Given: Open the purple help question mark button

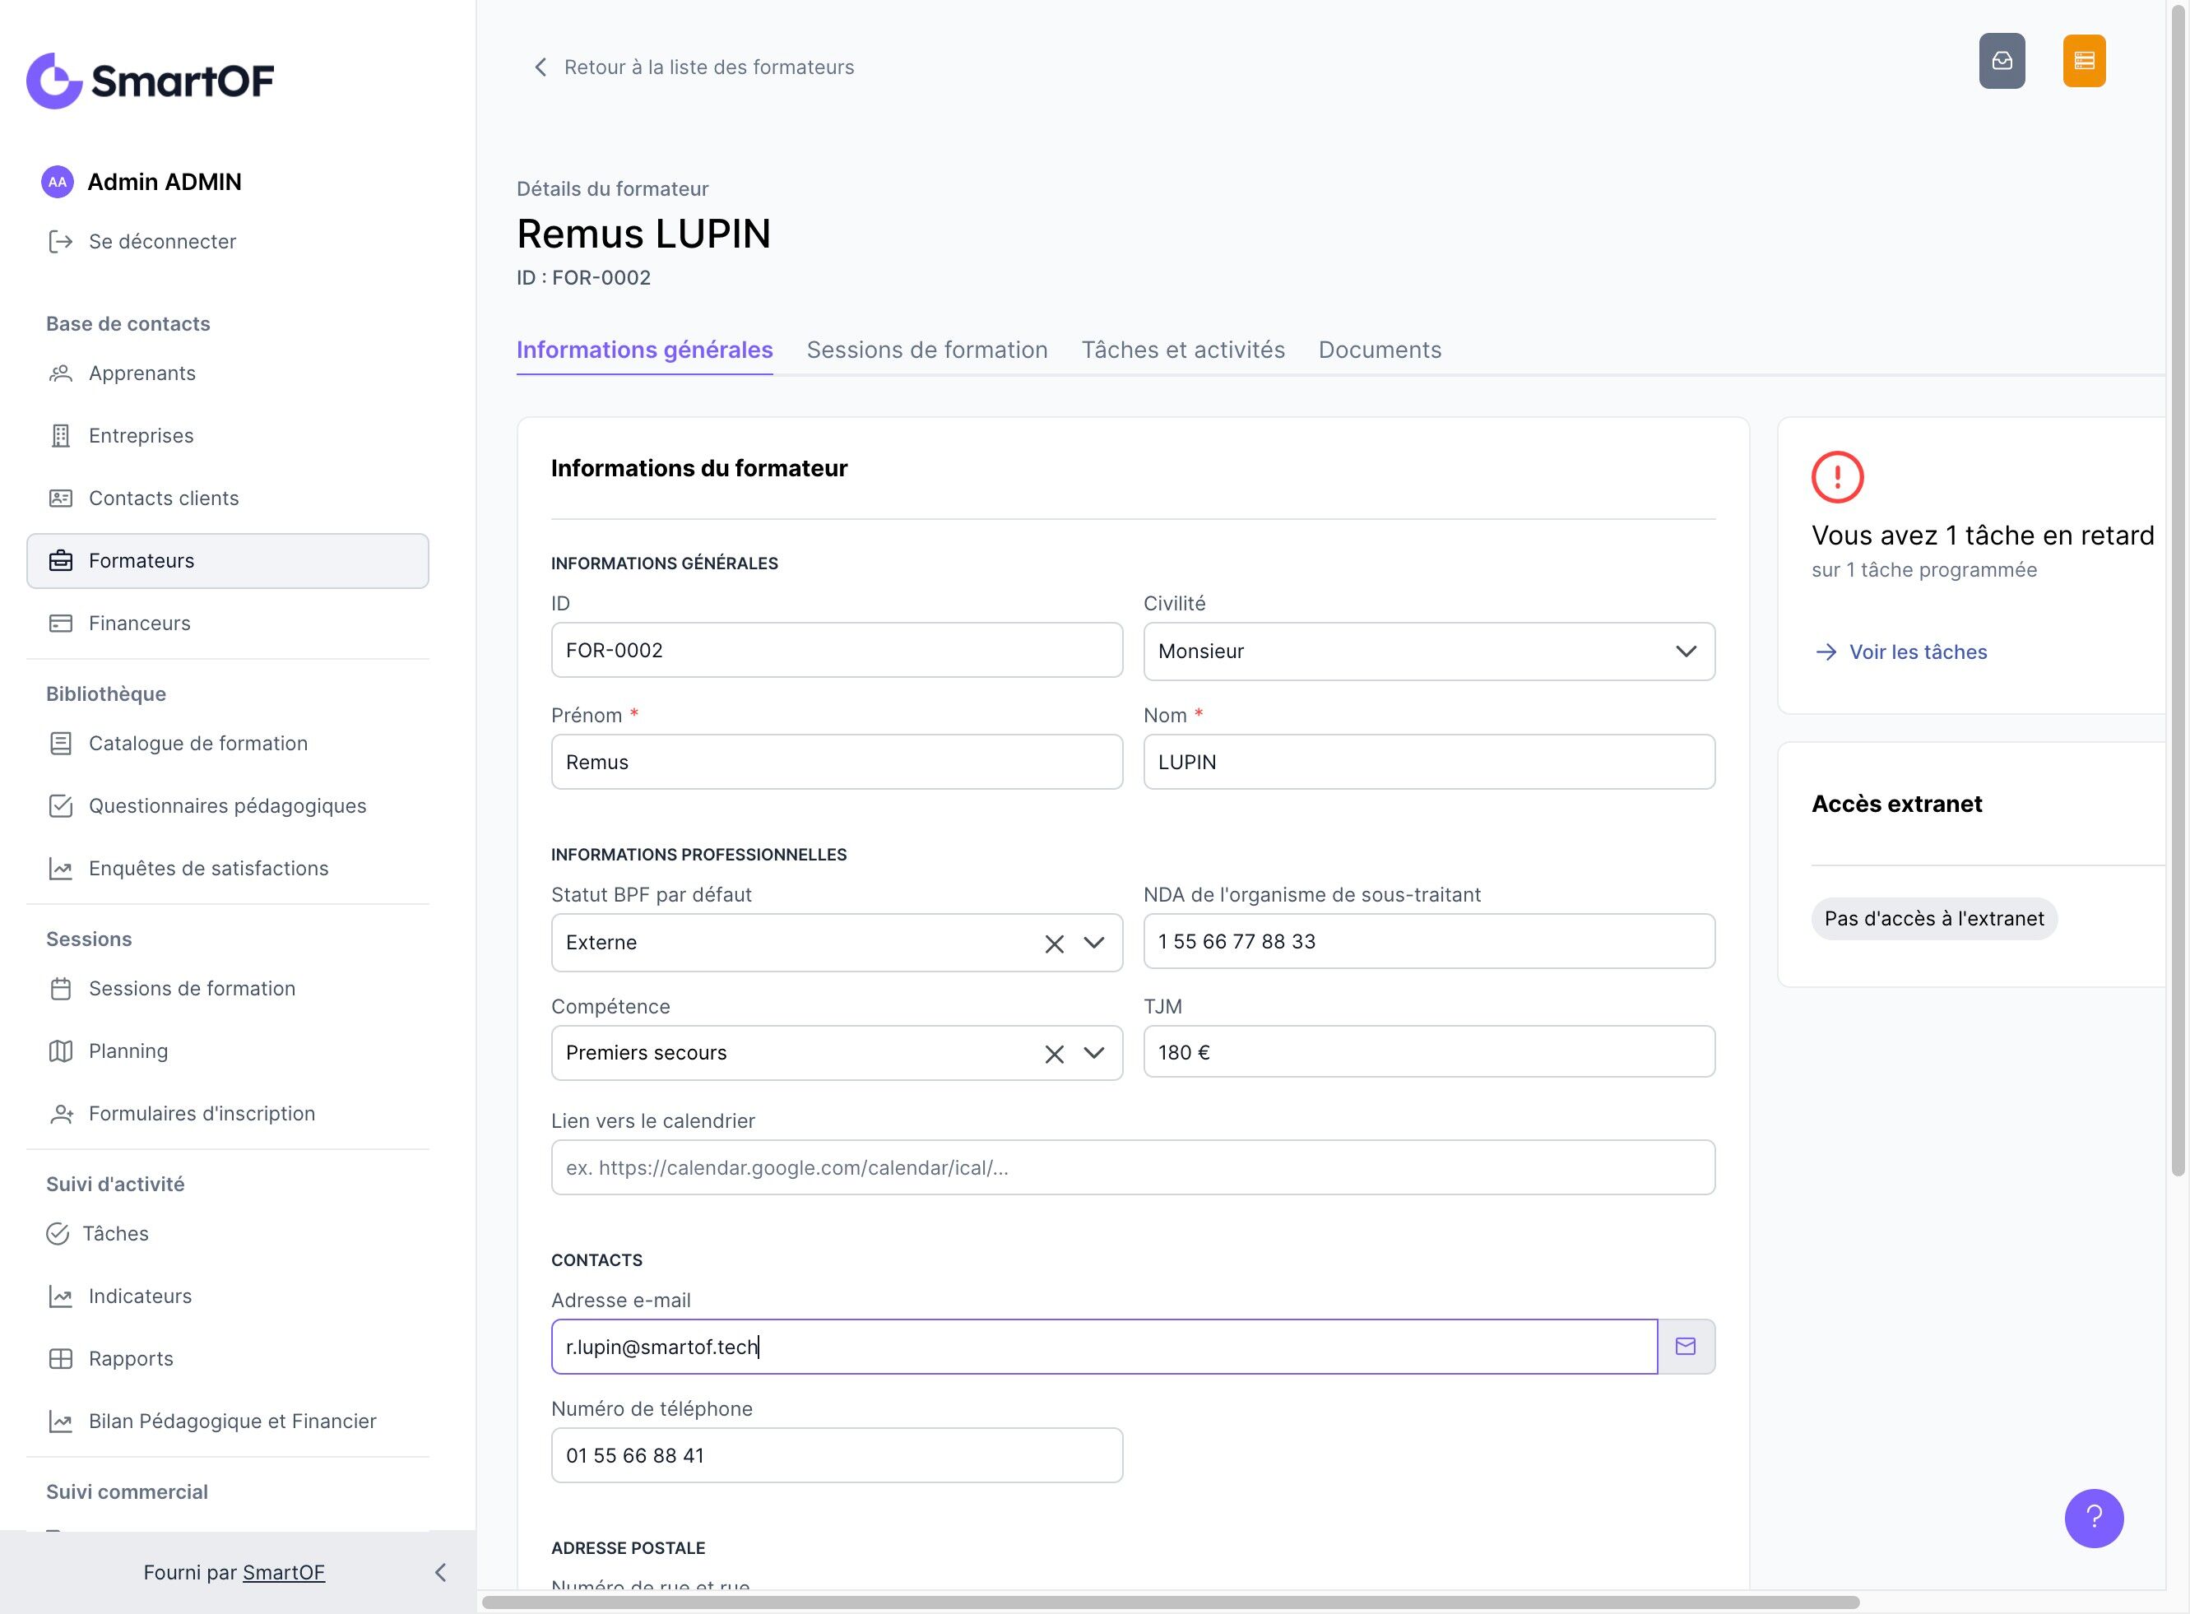Looking at the screenshot, I should [x=2093, y=1517].
